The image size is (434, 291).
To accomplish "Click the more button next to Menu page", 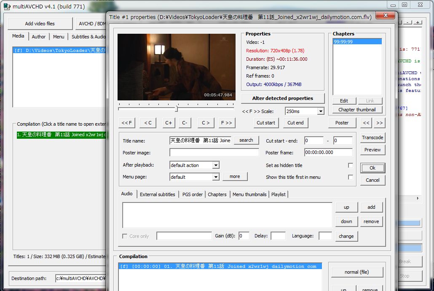I will pyautogui.click(x=235, y=177).
